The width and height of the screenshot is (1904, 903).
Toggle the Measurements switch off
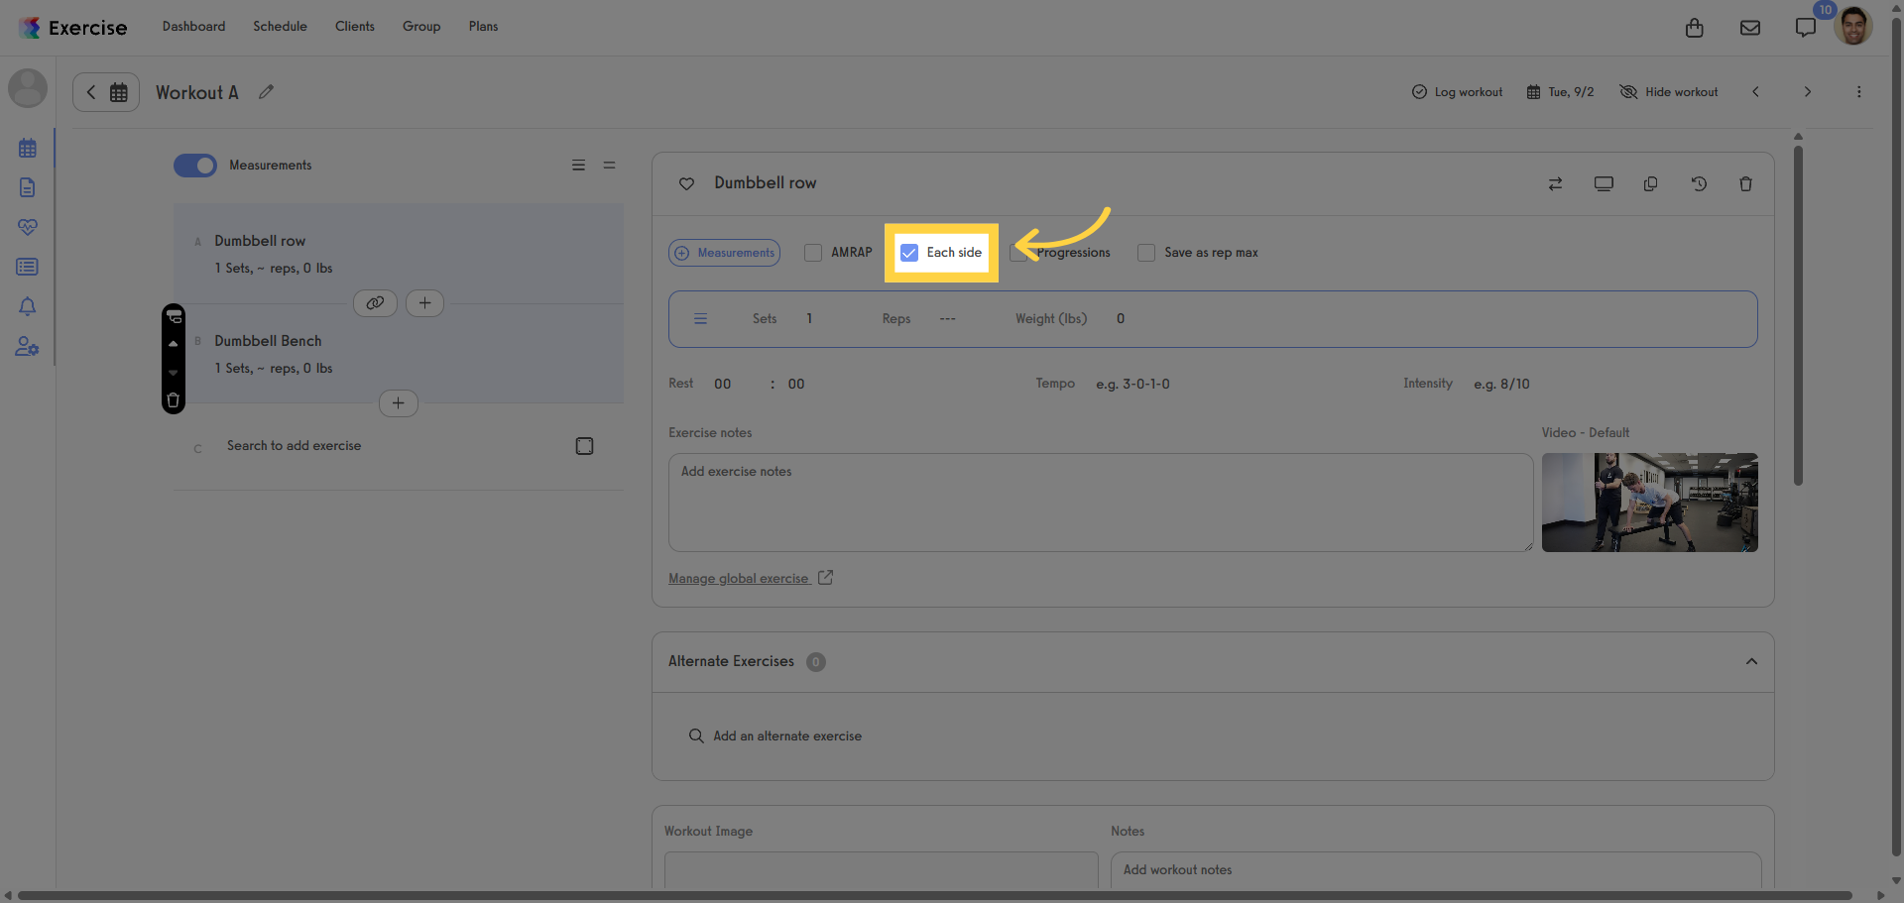195,166
